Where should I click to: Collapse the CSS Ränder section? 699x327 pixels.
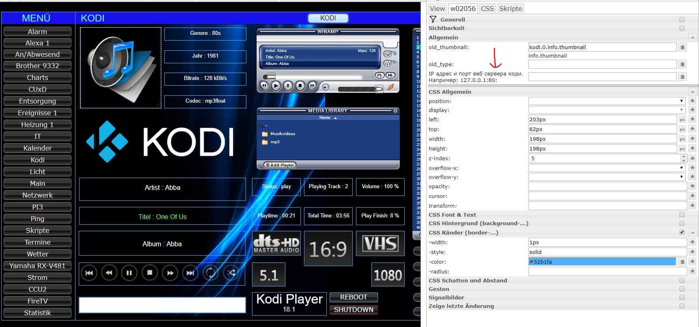pos(693,232)
